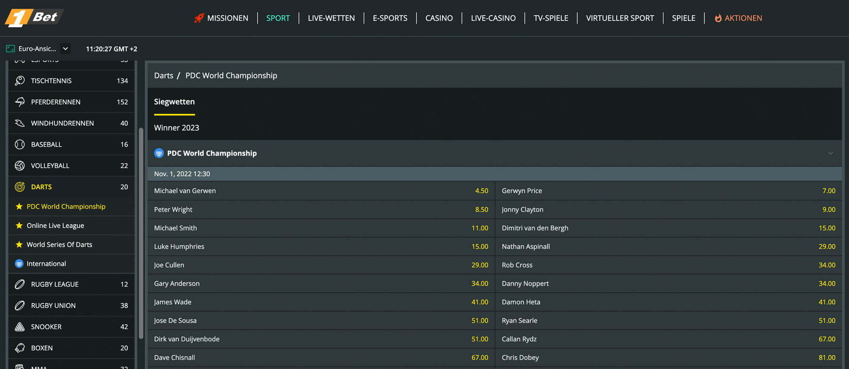Open TV-Spiele in the top navigation
The image size is (849, 369).
551,18
